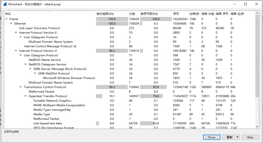This screenshot has width=263, height=143.
Task: Select the Line-based text data row
Action: pos(129,123)
